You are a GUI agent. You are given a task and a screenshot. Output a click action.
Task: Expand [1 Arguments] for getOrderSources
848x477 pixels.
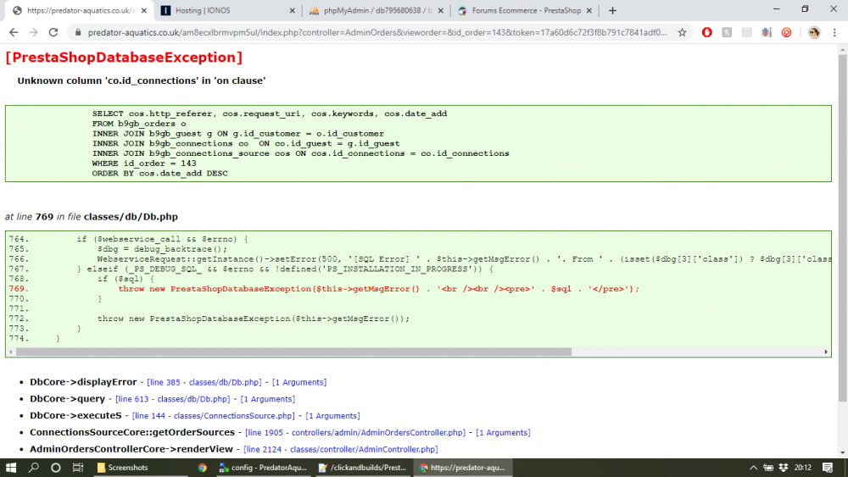[503, 432]
